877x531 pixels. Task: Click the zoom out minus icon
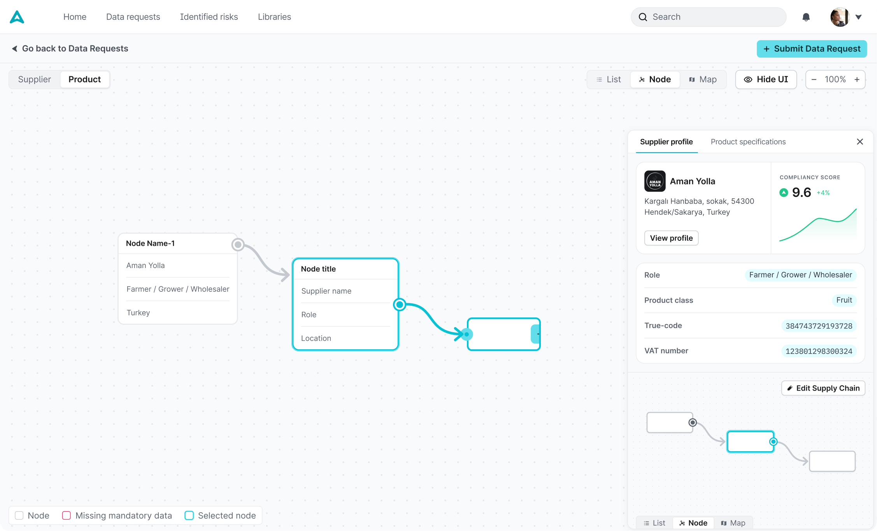pyautogui.click(x=814, y=79)
